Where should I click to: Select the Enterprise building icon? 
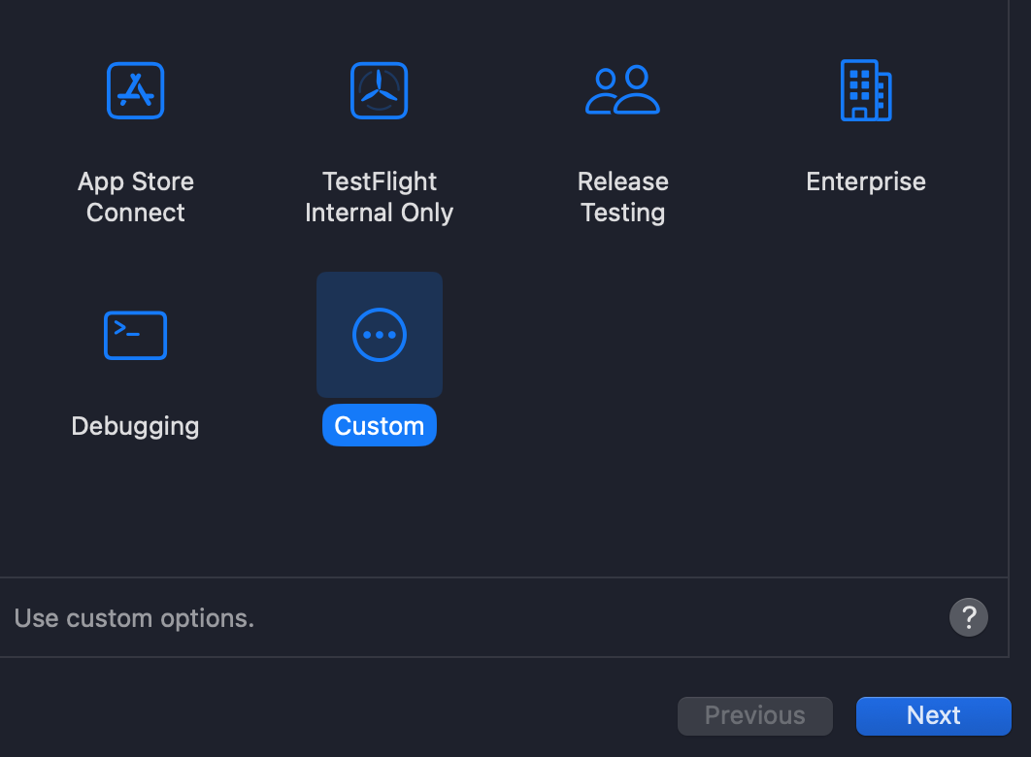866,90
